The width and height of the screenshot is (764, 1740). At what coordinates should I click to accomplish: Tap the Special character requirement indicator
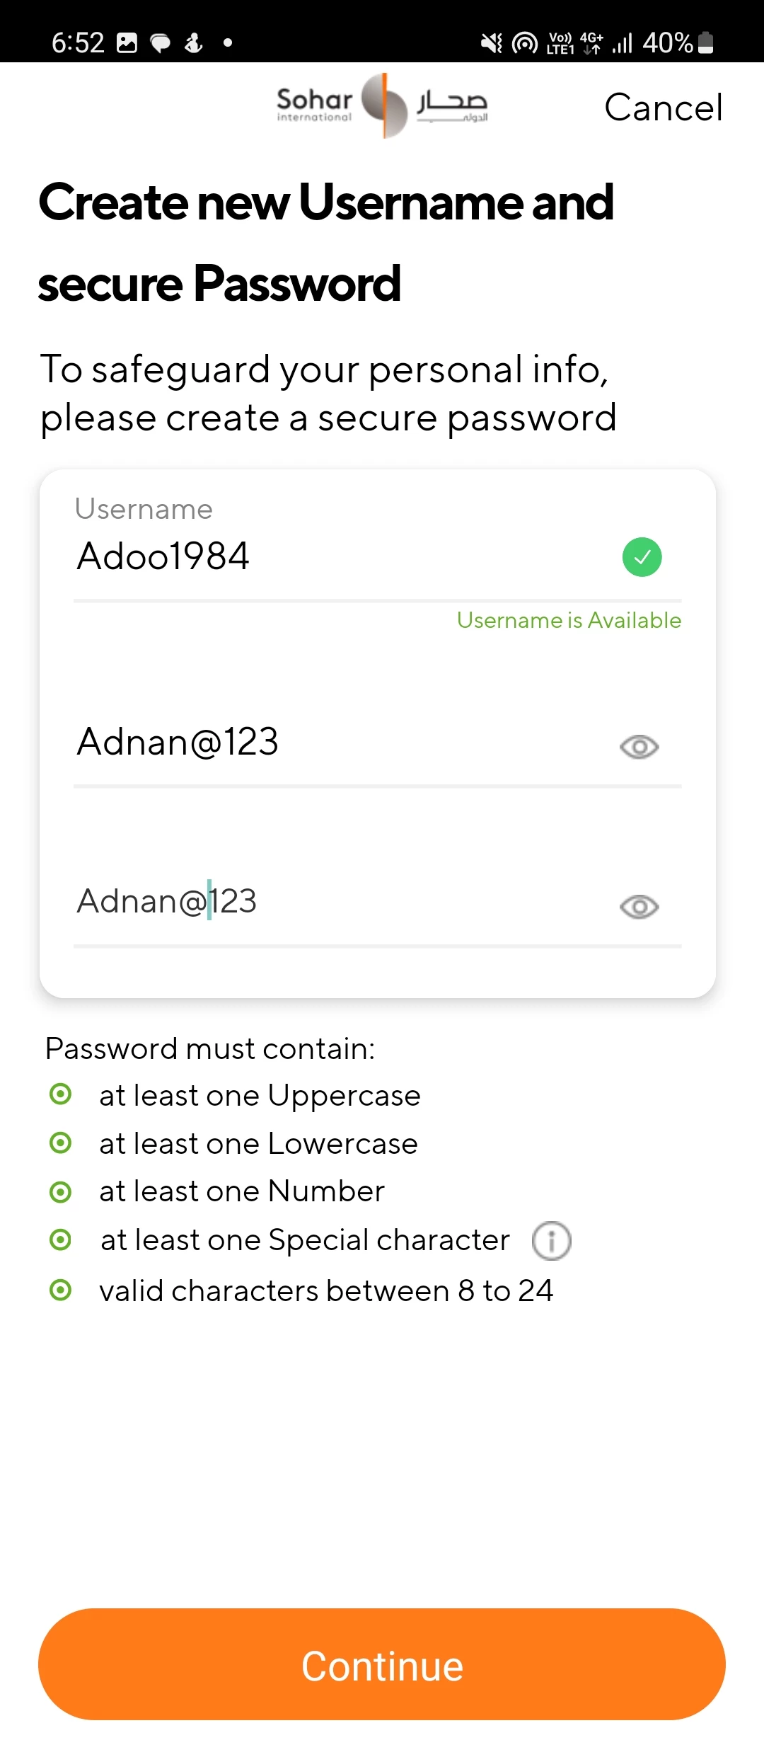click(60, 1240)
